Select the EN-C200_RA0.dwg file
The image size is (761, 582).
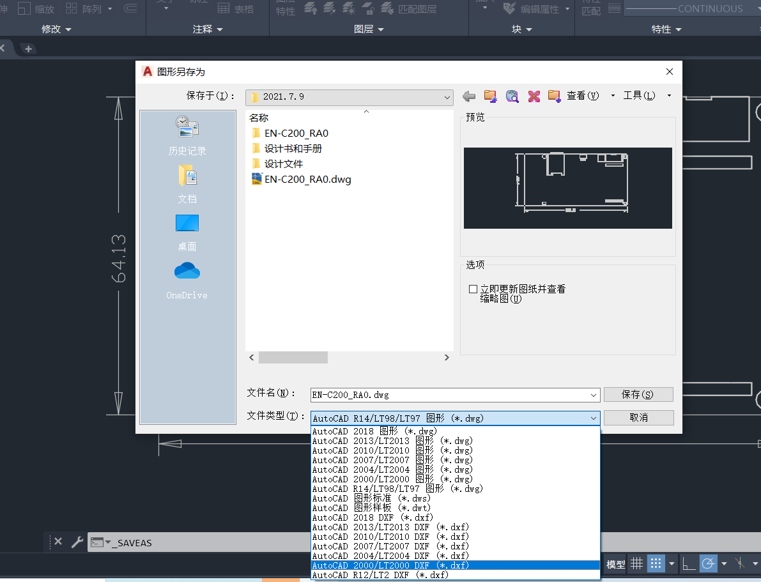[302, 179]
